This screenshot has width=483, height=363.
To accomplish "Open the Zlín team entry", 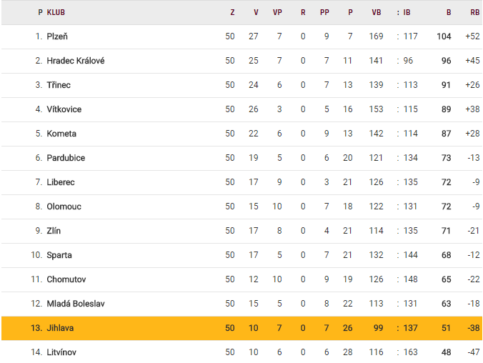I will click(x=54, y=231).
